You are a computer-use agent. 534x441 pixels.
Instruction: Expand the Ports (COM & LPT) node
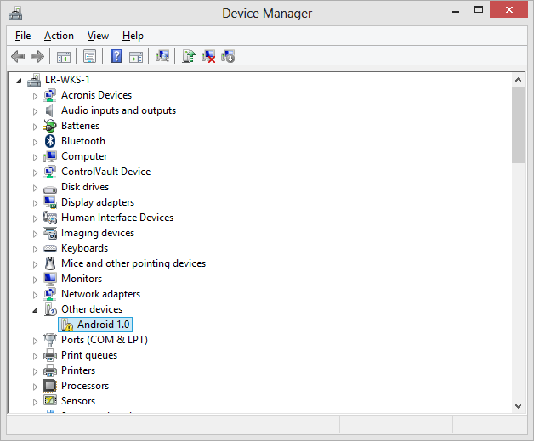click(36, 341)
